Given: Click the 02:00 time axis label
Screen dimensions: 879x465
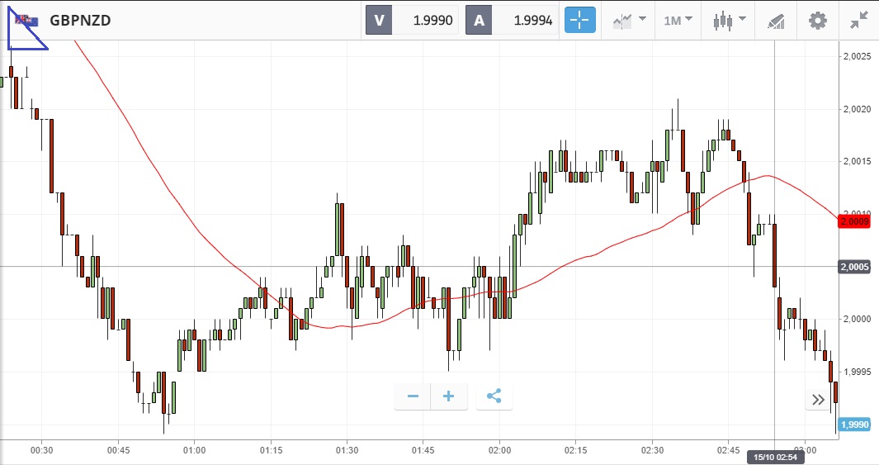Looking at the screenshot, I should point(500,450).
